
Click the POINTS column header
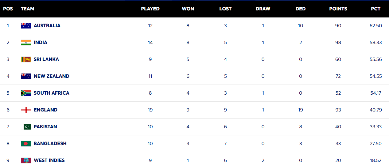click(338, 9)
